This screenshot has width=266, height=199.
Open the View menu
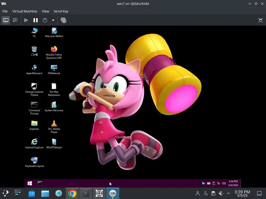[x=45, y=11]
